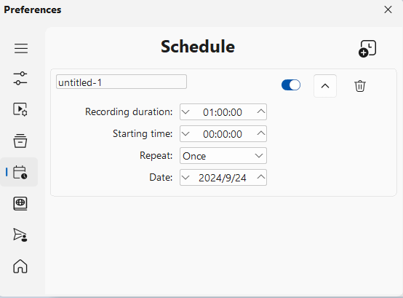Increase the Recording duration value
Screen dimensions: 403x298
coord(261,111)
